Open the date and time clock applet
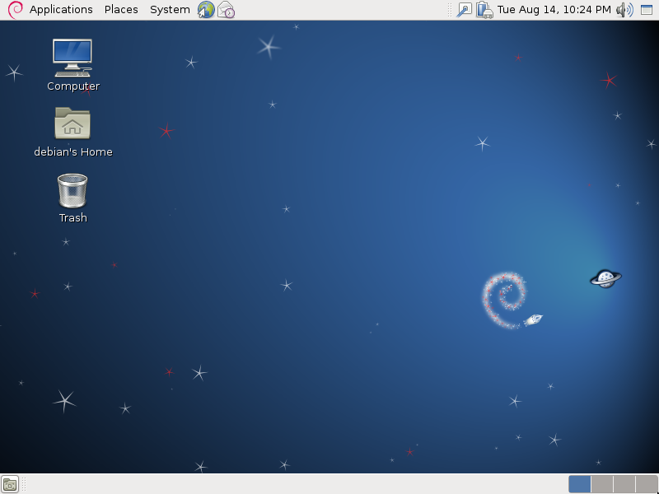The height and width of the screenshot is (494, 659). 554,10
